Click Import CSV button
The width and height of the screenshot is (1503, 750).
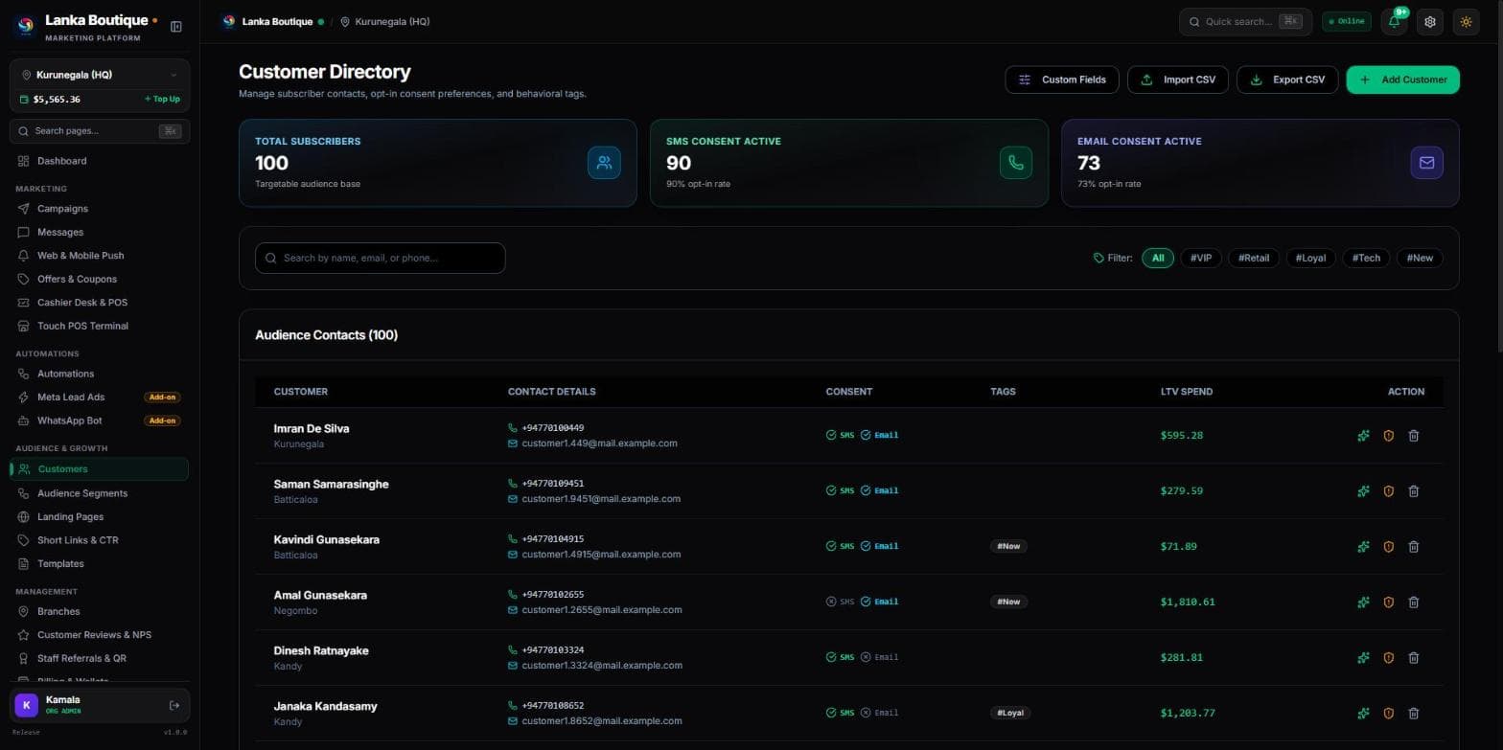pyautogui.click(x=1179, y=80)
